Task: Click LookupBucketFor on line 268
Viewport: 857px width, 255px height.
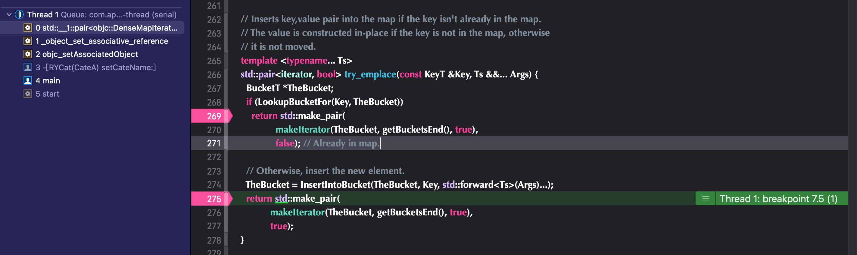Action: 294,102
